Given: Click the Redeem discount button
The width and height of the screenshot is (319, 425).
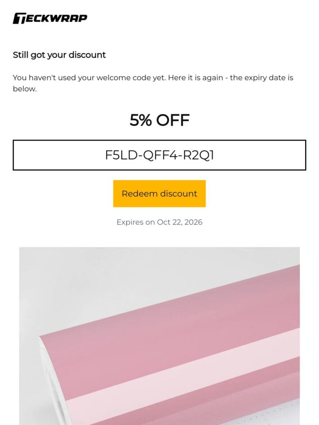Looking at the screenshot, I should [159, 193].
